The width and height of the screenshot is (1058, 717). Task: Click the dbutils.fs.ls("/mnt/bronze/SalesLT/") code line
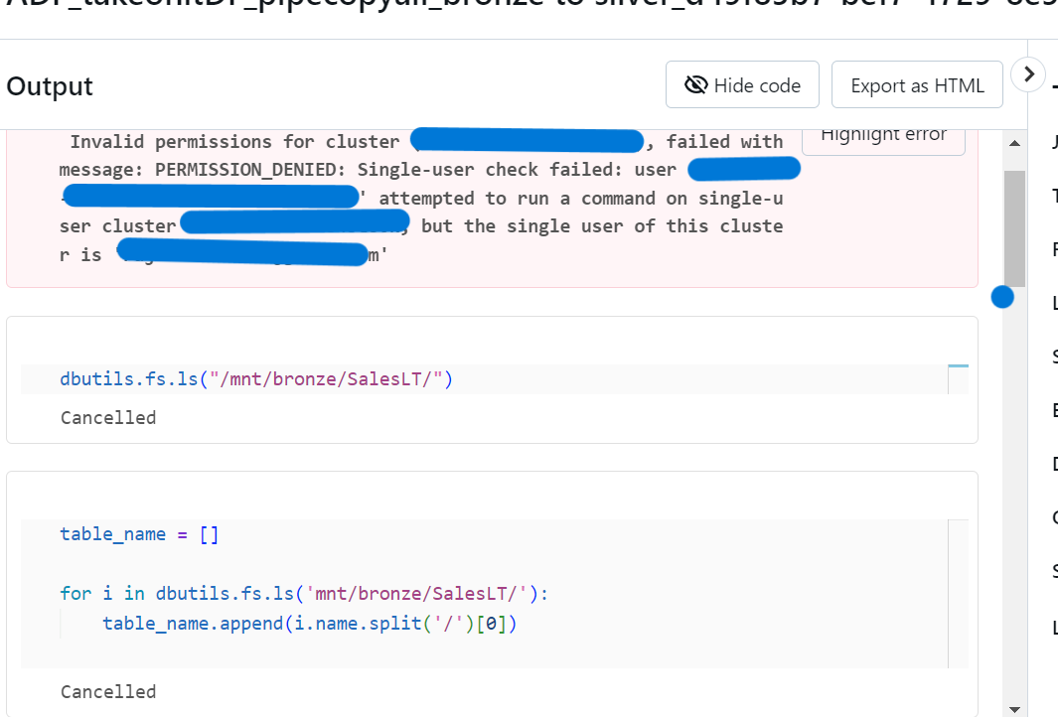pyautogui.click(x=256, y=379)
